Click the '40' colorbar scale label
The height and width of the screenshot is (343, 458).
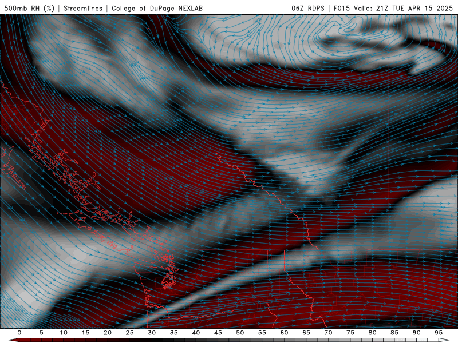pyautogui.click(x=196, y=333)
